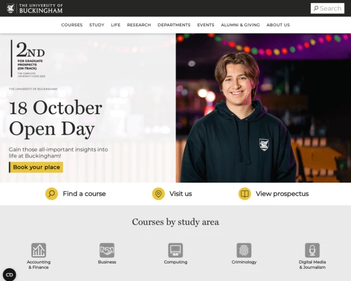Open the Accounting & Finance chart icon
The image size is (351, 281).
(x=39, y=251)
